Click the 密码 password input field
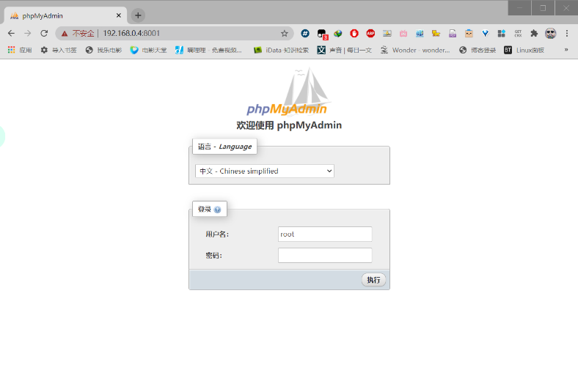 325,256
